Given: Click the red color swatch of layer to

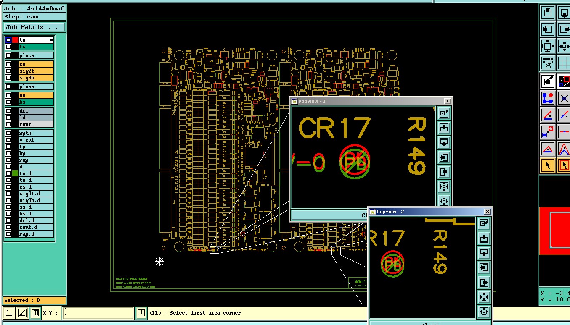Looking at the screenshot, I should [x=15, y=40].
